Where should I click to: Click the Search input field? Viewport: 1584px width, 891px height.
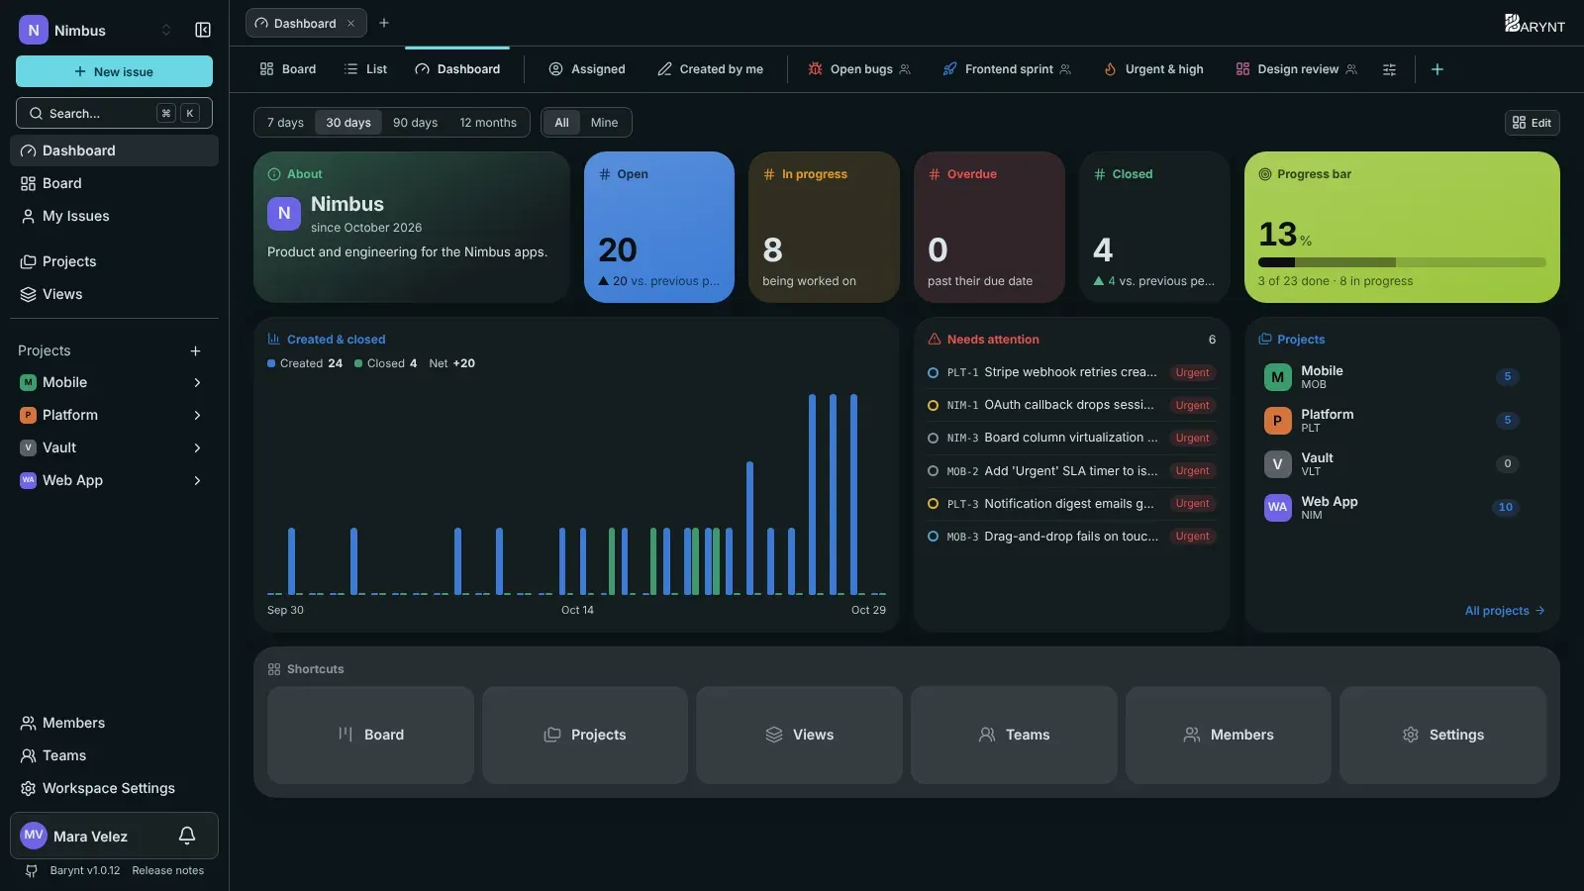click(x=114, y=113)
